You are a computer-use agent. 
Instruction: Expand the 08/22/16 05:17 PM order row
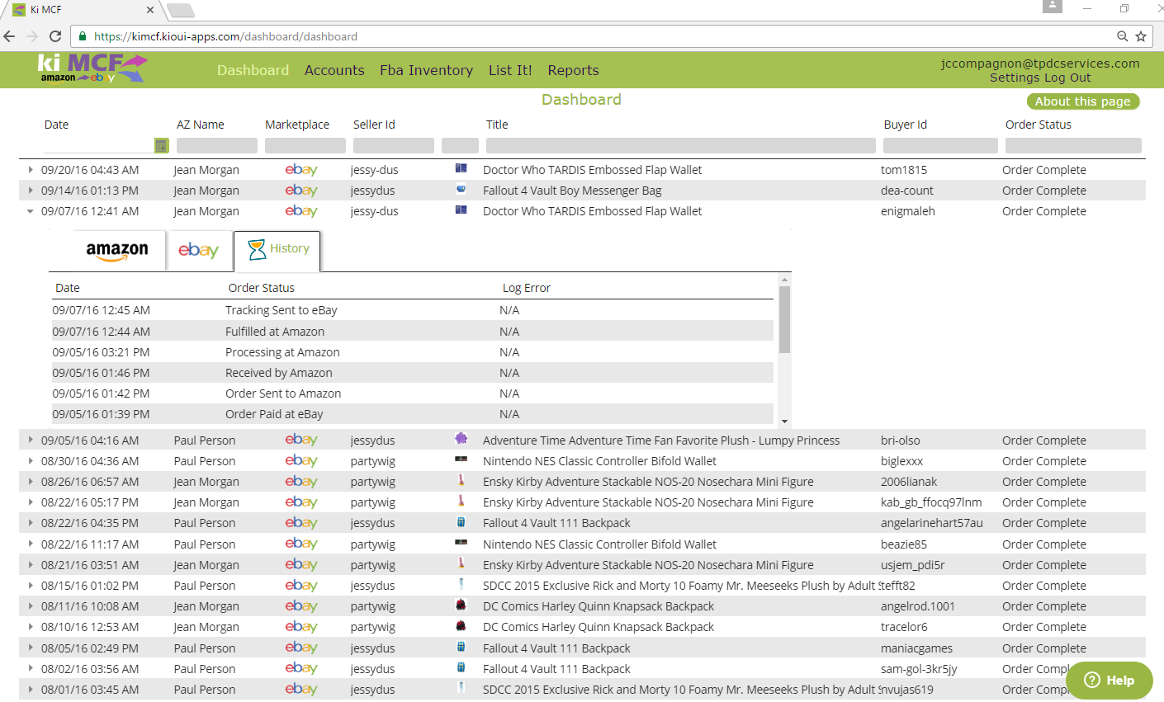pyautogui.click(x=31, y=502)
